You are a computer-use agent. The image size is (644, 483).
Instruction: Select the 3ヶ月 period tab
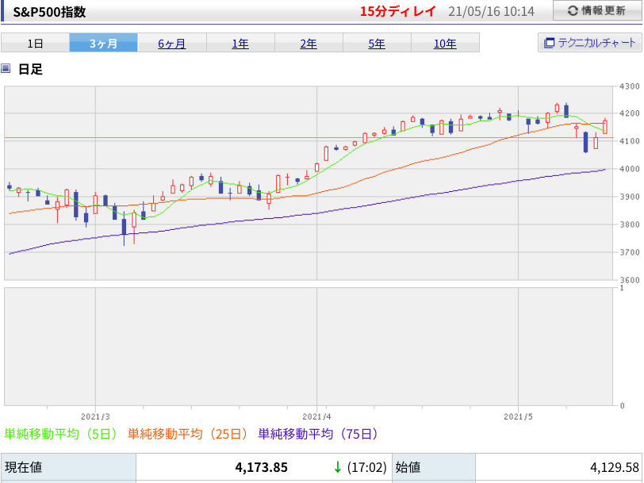coord(103,43)
